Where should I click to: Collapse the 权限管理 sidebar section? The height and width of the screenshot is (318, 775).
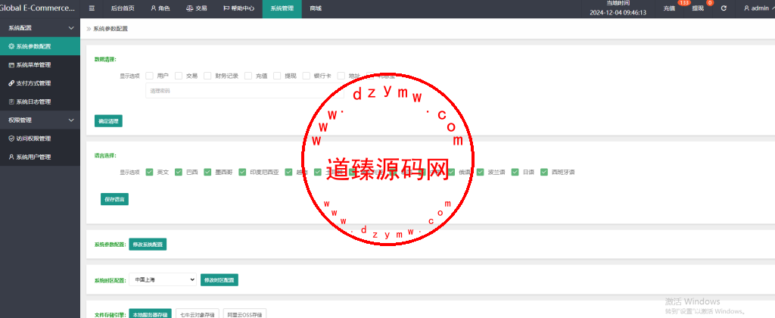click(x=40, y=120)
